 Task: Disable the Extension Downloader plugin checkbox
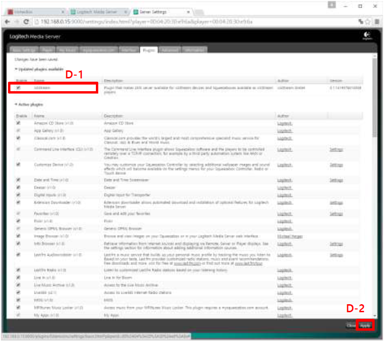18,202
